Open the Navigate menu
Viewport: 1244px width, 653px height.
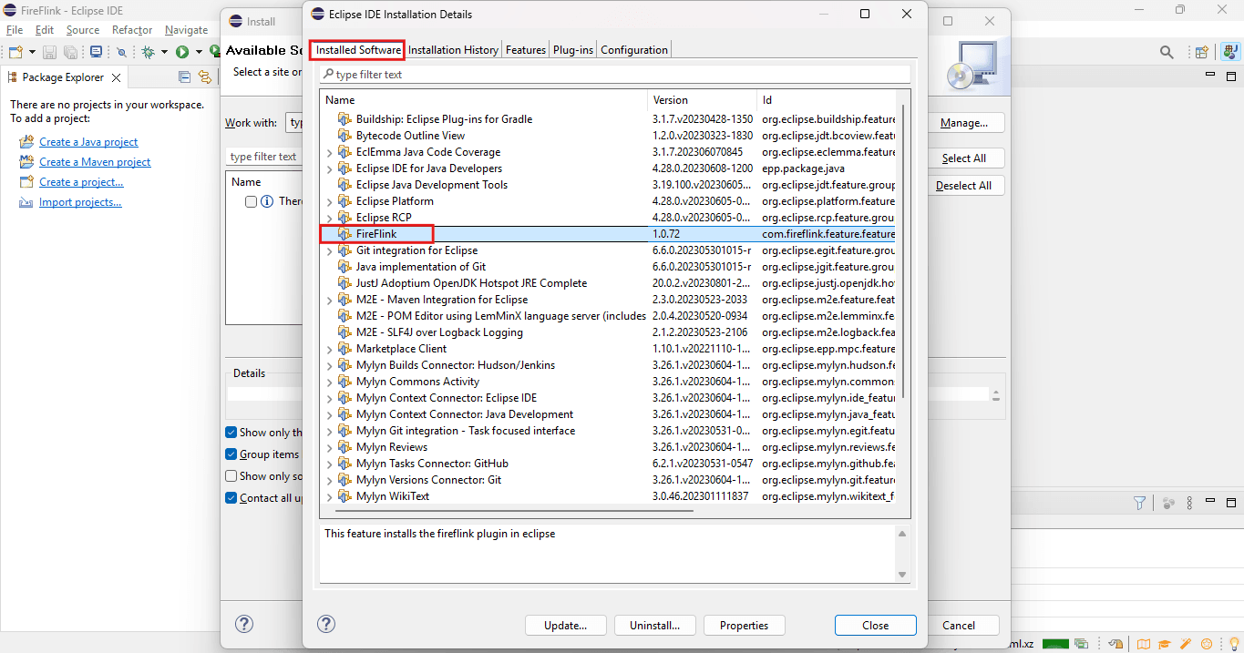tap(186, 30)
